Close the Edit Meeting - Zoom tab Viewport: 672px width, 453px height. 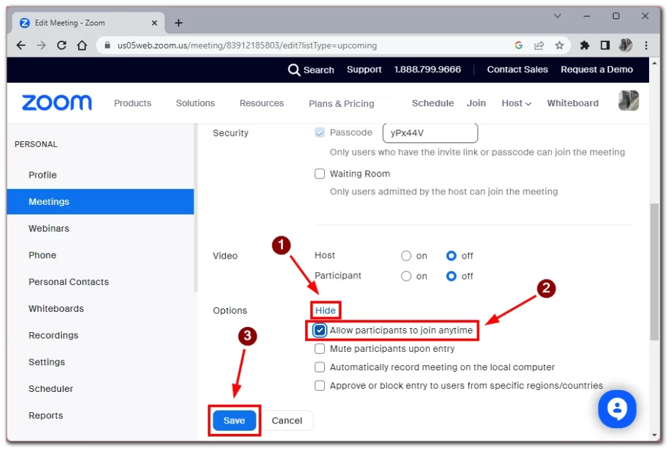tap(155, 23)
